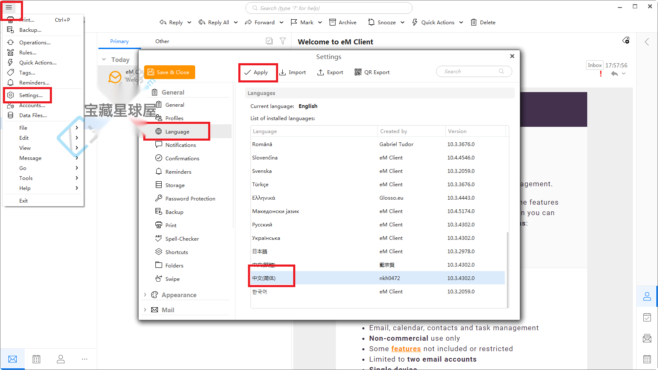Open Spell-Checker settings
This screenshot has height=370, width=658.
point(182,239)
